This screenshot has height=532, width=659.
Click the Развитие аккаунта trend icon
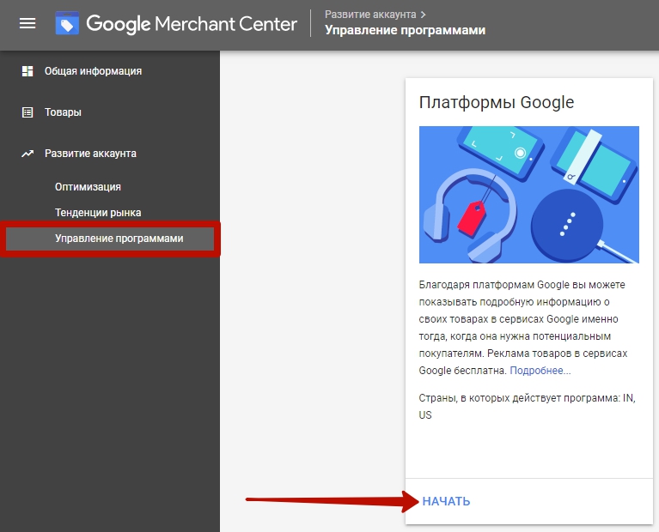[27, 154]
